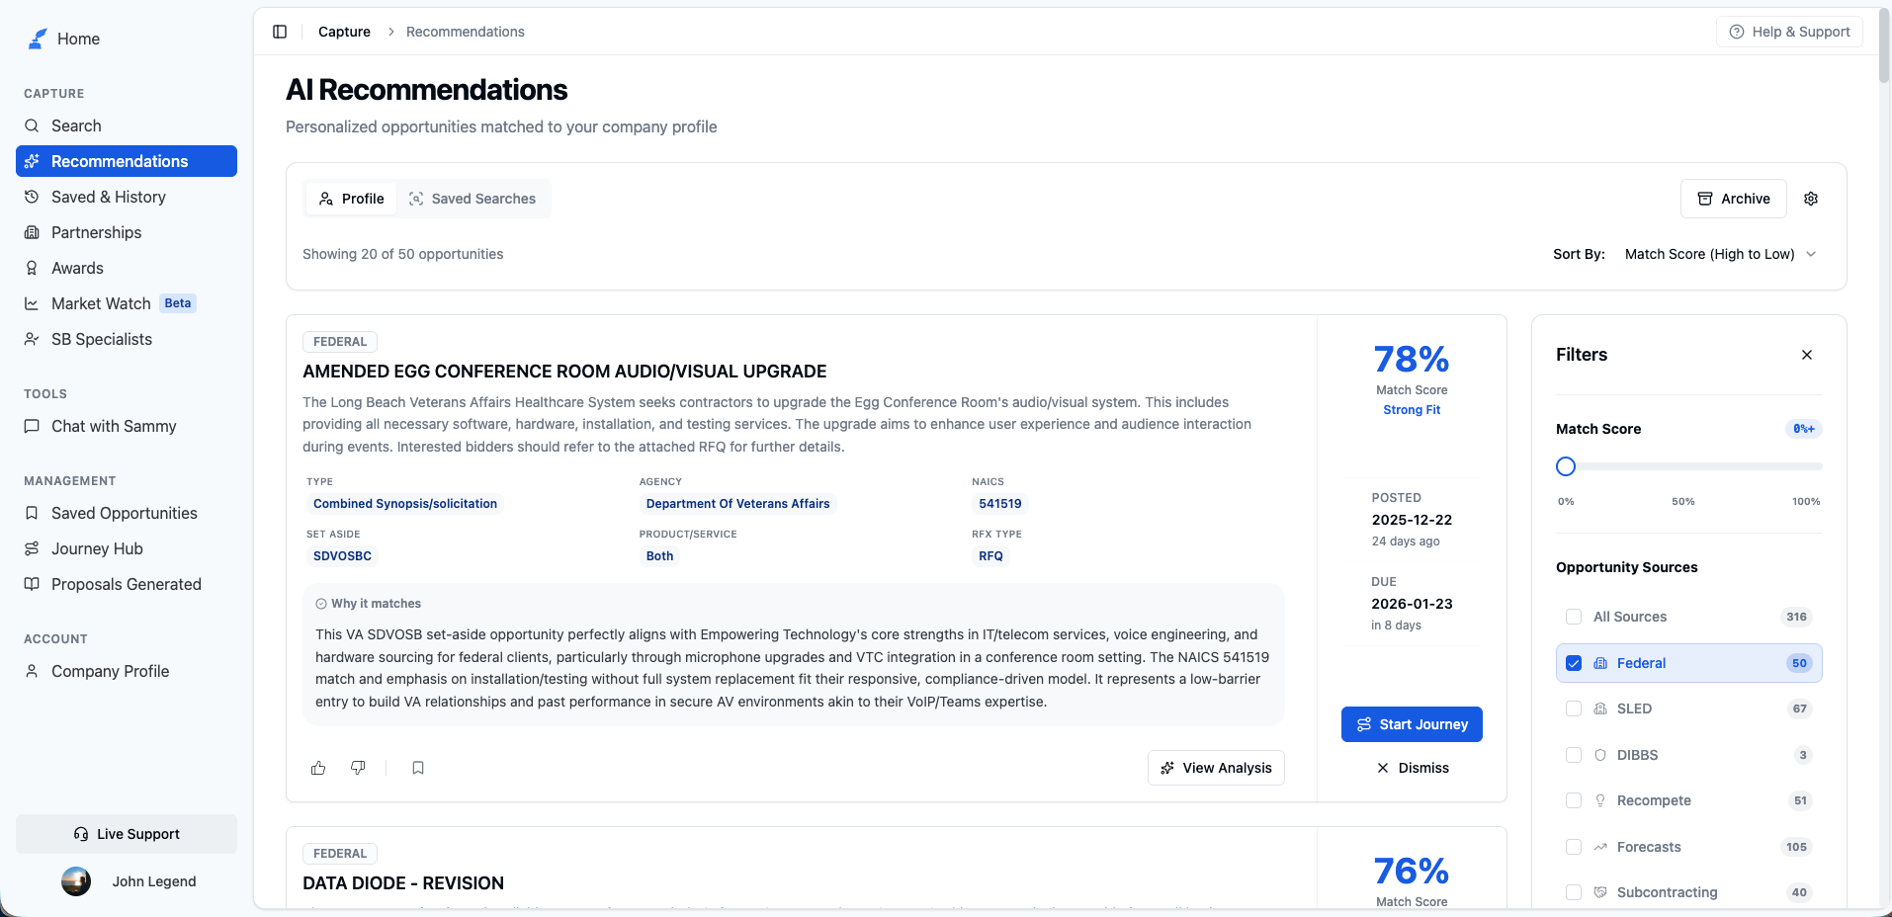View Analysis for the conference room opportunity
The width and height of the screenshot is (1892, 917).
pyautogui.click(x=1215, y=768)
